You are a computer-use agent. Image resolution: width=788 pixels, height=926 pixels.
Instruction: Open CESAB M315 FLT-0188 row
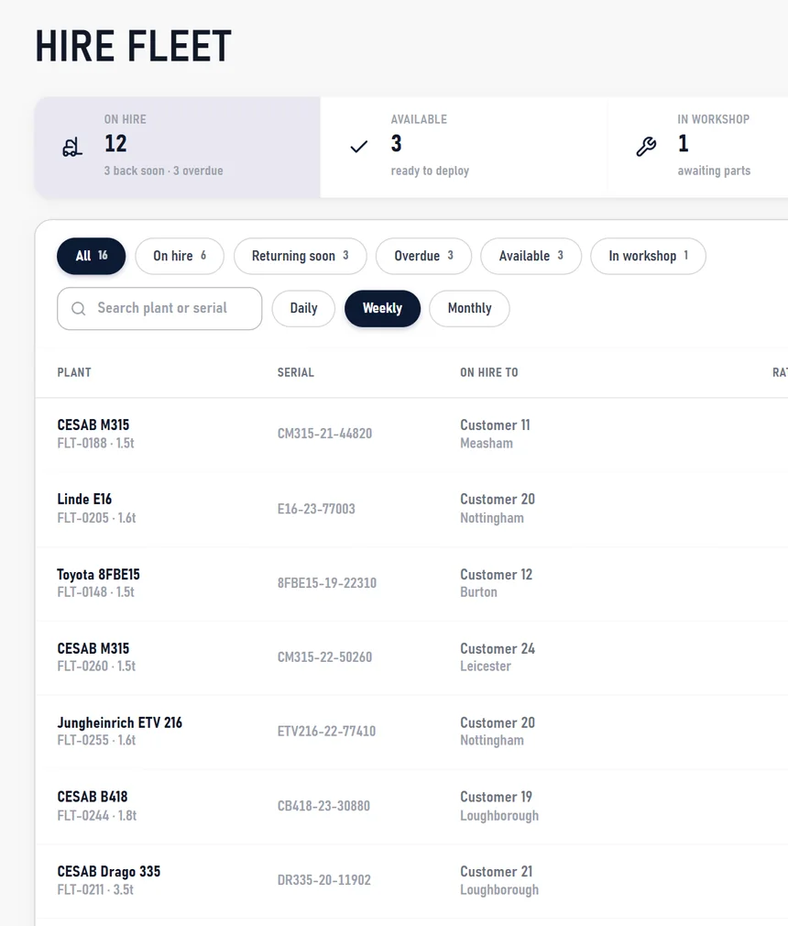[x=412, y=434]
